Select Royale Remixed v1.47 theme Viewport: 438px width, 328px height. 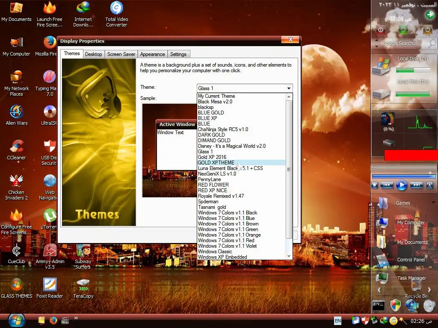[x=241, y=196]
